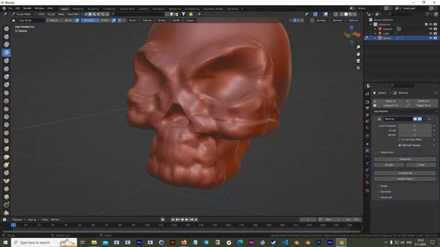The height and width of the screenshot is (247, 440).
Task: Click radius pressure sensitivity pen icon
Action: (x=77, y=21)
